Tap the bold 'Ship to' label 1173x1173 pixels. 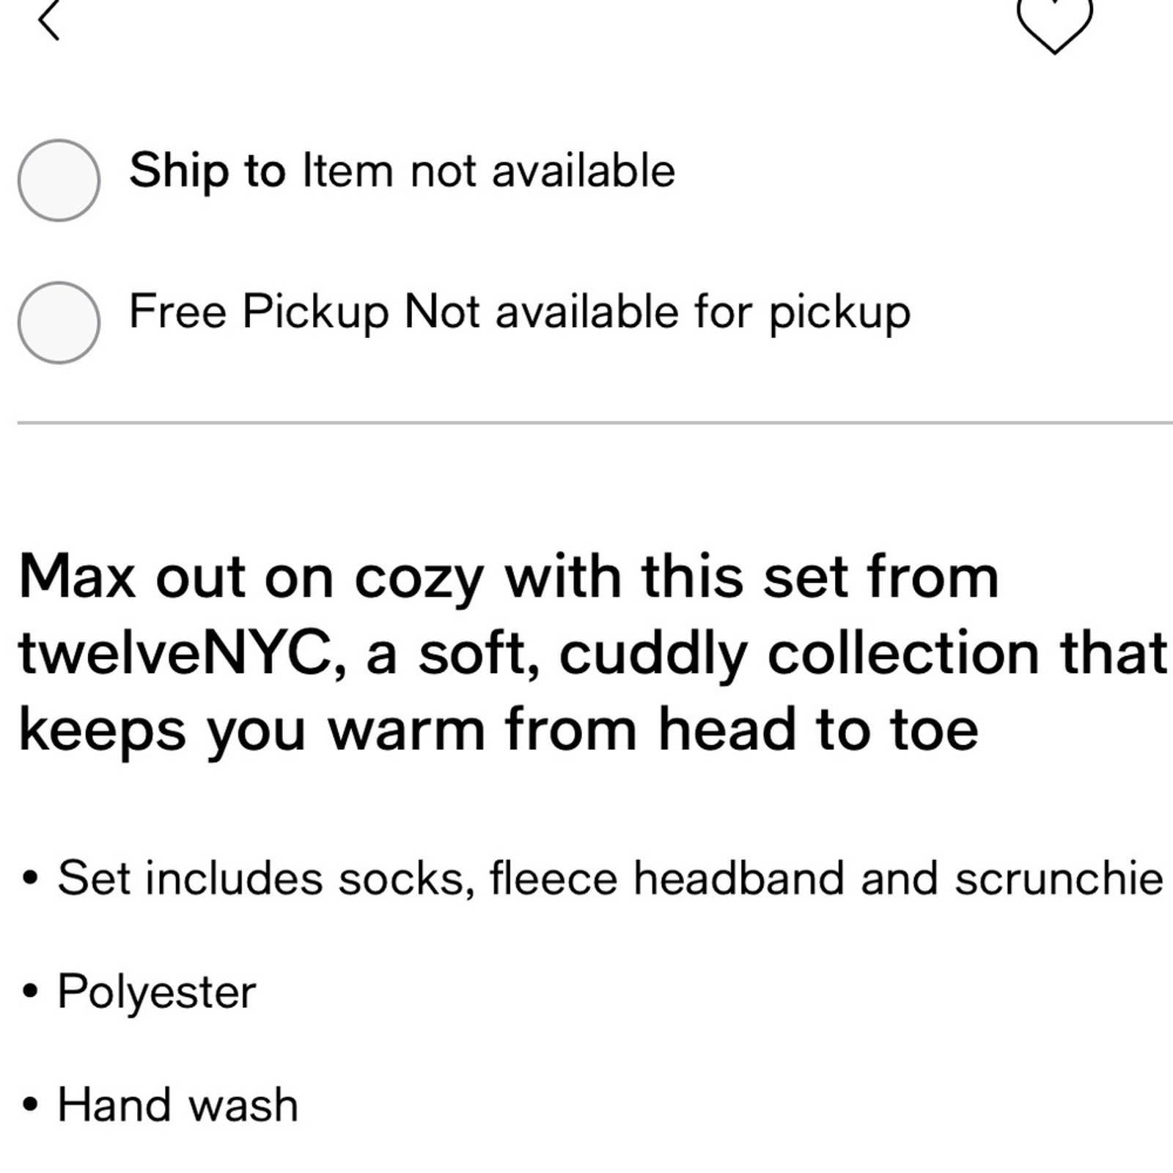(207, 172)
